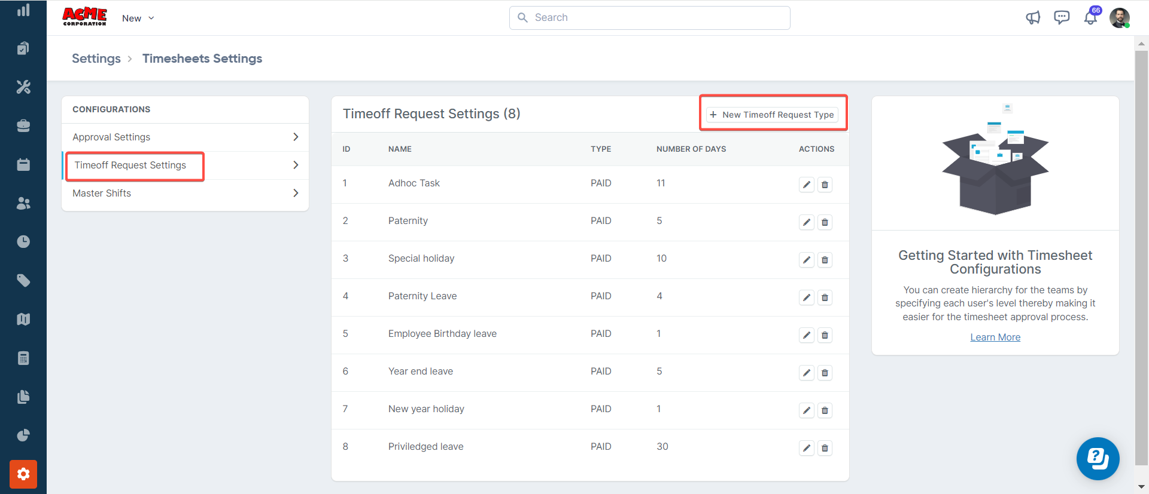Expand the New dropdown in header
Image resolution: width=1149 pixels, height=494 pixels.
tap(138, 19)
